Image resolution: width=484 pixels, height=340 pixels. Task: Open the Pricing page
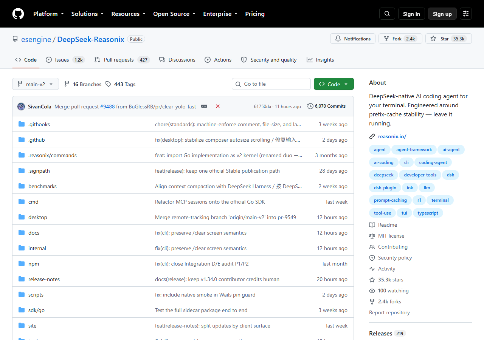pyautogui.click(x=255, y=14)
